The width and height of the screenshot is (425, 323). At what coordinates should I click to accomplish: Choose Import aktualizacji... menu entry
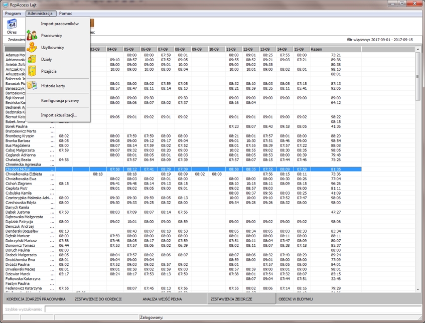coord(59,115)
